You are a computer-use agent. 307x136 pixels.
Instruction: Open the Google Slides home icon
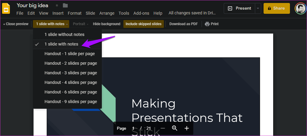tap(6, 9)
